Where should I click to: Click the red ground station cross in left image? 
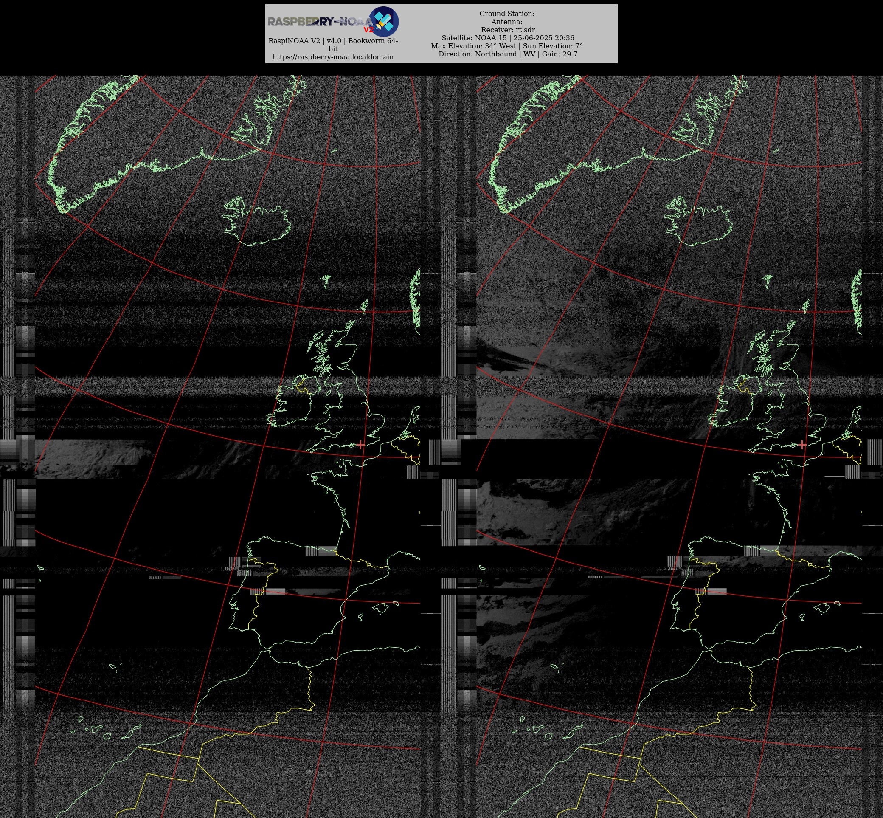point(361,445)
